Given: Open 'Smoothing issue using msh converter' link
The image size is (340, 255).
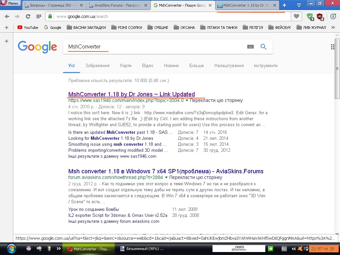Looking at the screenshot, I should pyautogui.click(x=117, y=144).
